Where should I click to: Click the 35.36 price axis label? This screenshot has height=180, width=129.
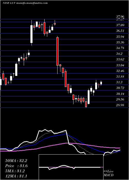120,42
